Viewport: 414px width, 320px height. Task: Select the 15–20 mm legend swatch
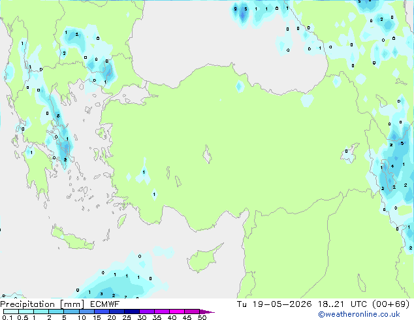[101, 312]
